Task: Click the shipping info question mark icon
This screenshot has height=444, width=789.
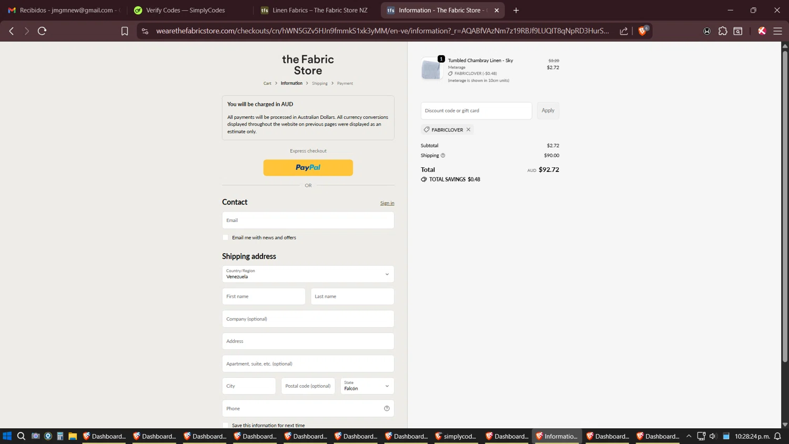Action: coord(443,155)
